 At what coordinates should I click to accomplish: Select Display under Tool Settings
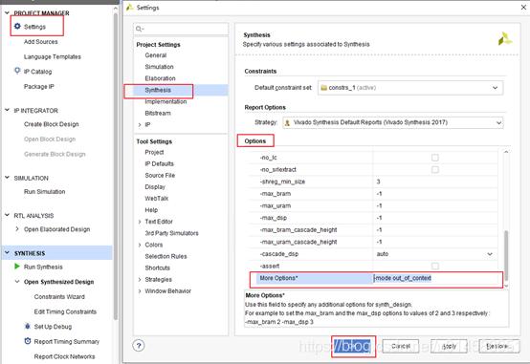click(x=155, y=186)
